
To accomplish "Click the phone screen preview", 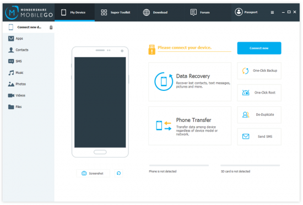I will tap(100, 102).
